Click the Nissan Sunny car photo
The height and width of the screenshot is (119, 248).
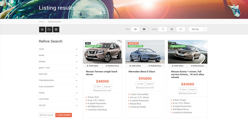click(188, 52)
